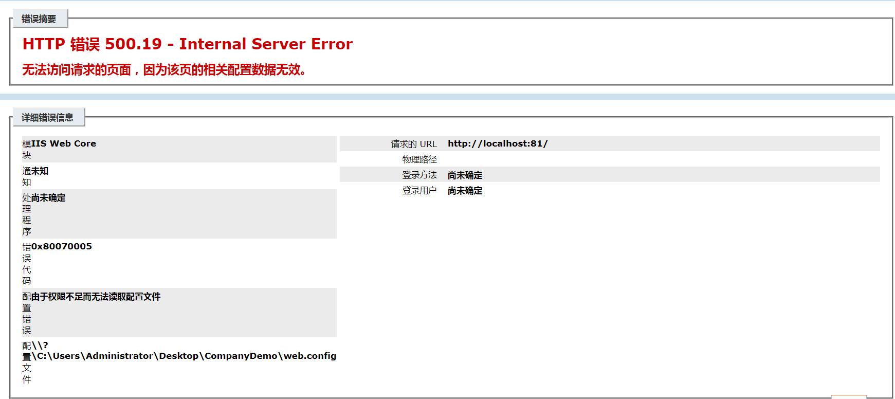The width and height of the screenshot is (895, 399).
Task: Click the 登录用户 label
Action: click(419, 191)
